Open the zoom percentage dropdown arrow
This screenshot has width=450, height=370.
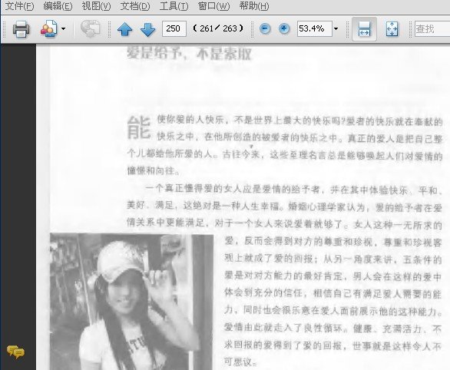pos(336,28)
